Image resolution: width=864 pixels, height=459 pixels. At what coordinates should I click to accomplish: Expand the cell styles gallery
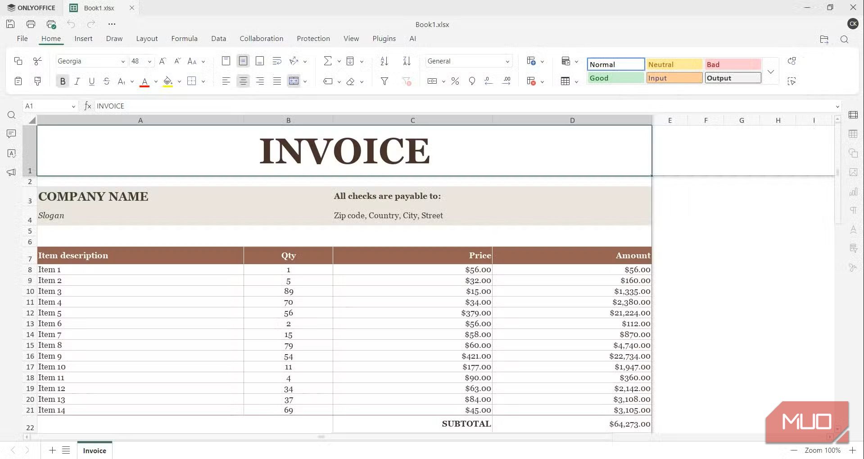click(x=771, y=72)
